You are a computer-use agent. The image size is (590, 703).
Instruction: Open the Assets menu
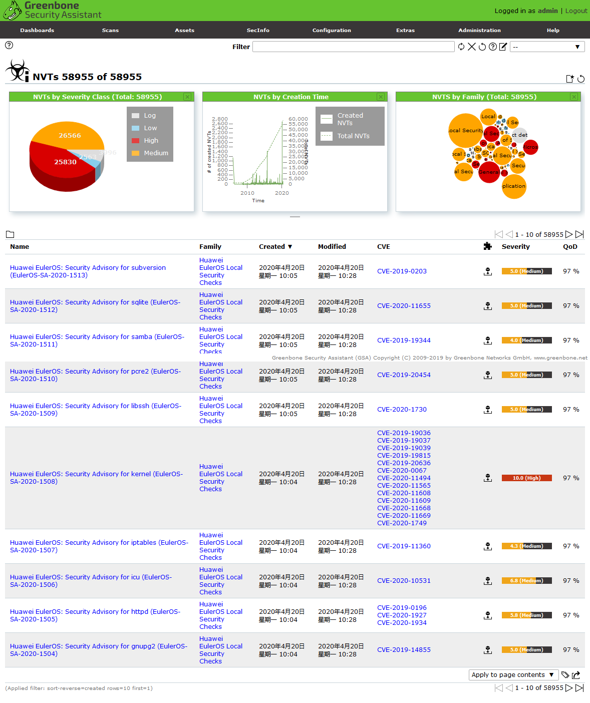tap(184, 30)
